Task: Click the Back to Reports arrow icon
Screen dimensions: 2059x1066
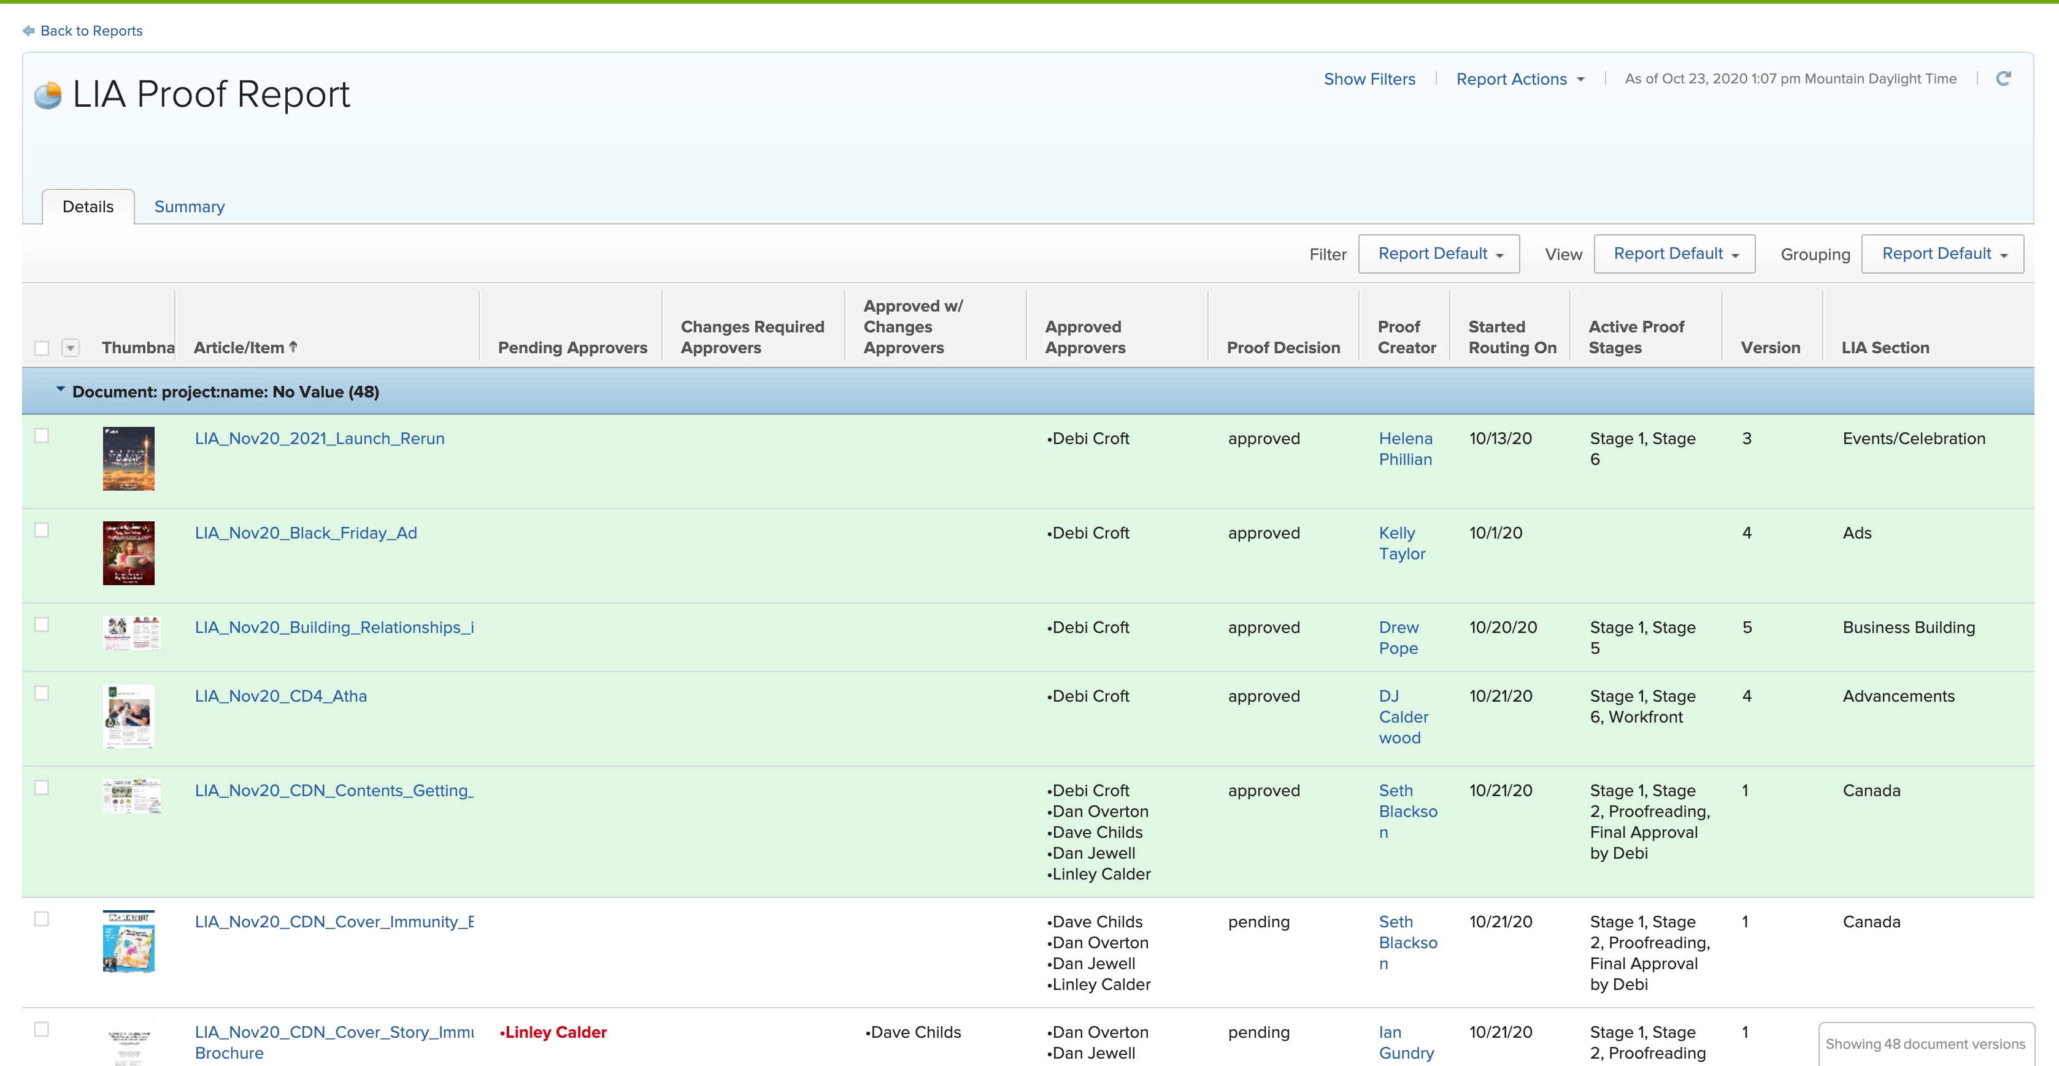Action: [x=29, y=31]
